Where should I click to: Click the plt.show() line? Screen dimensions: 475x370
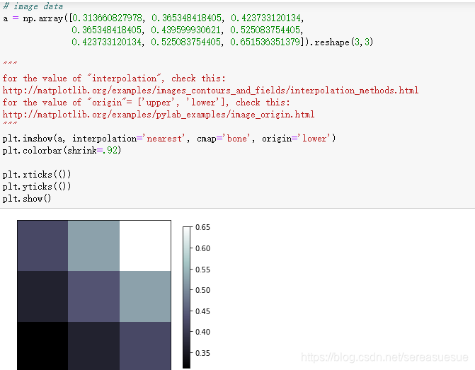pos(27,199)
